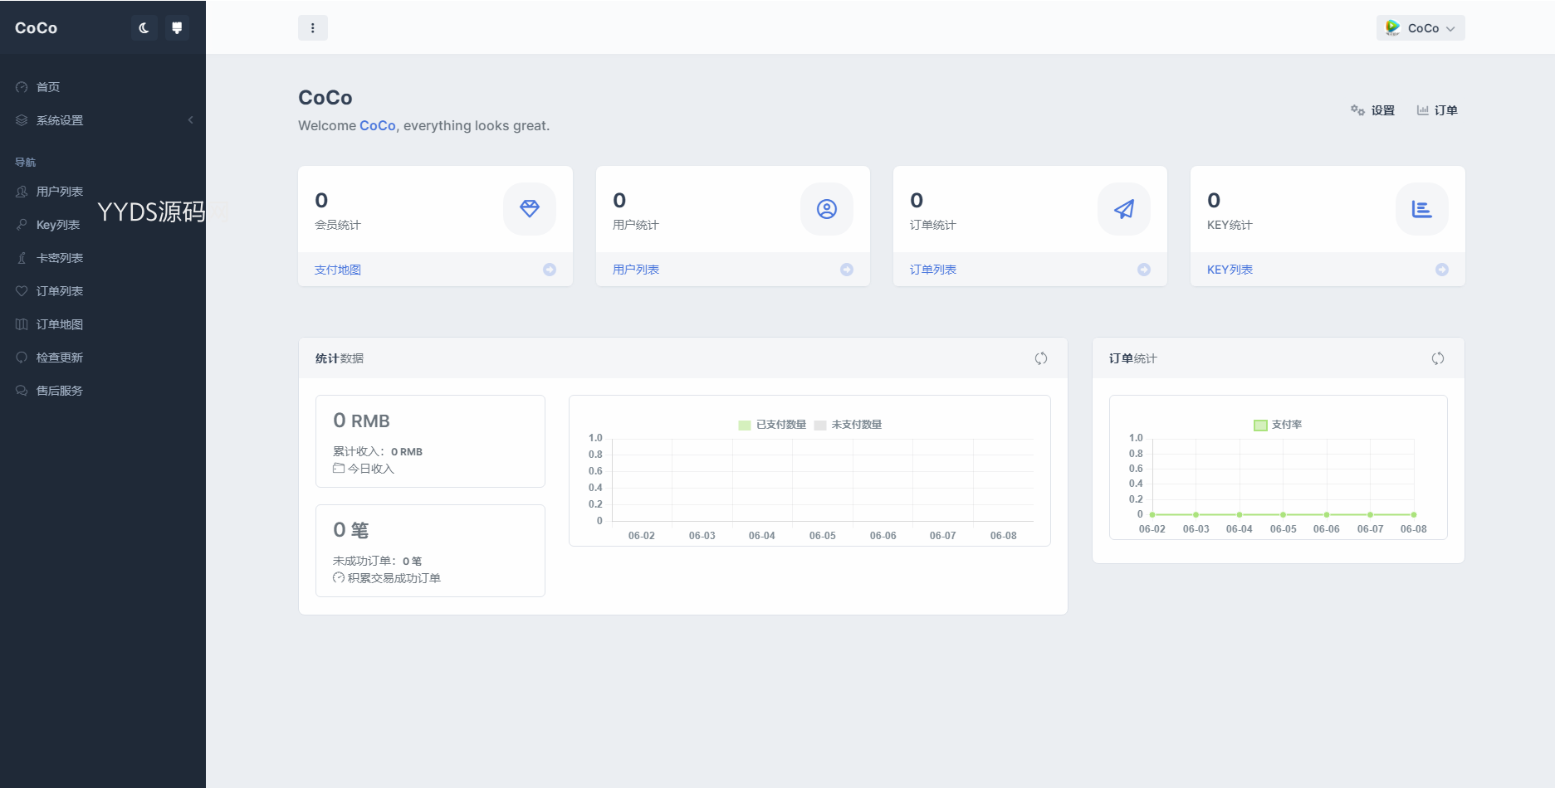Image resolution: width=1555 pixels, height=788 pixels.
Task: Toggle dark mode moon icon
Action: pyautogui.click(x=144, y=28)
